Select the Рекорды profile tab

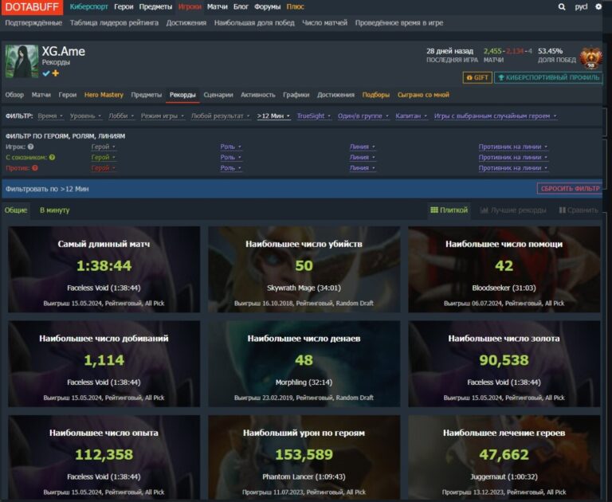point(182,95)
